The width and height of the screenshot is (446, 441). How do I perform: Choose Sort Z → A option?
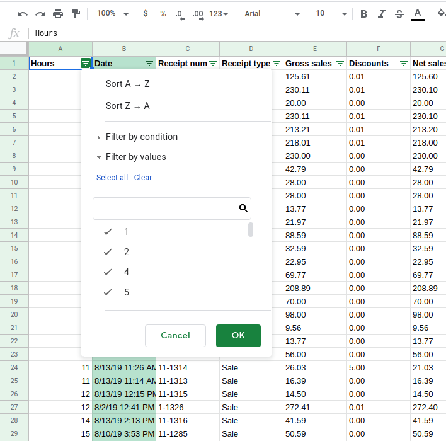point(128,106)
